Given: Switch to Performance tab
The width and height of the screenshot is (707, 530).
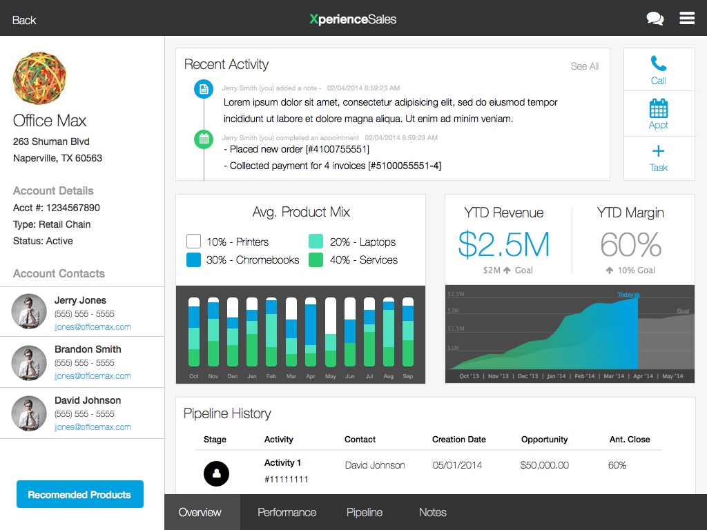Looking at the screenshot, I should [x=287, y=513].
